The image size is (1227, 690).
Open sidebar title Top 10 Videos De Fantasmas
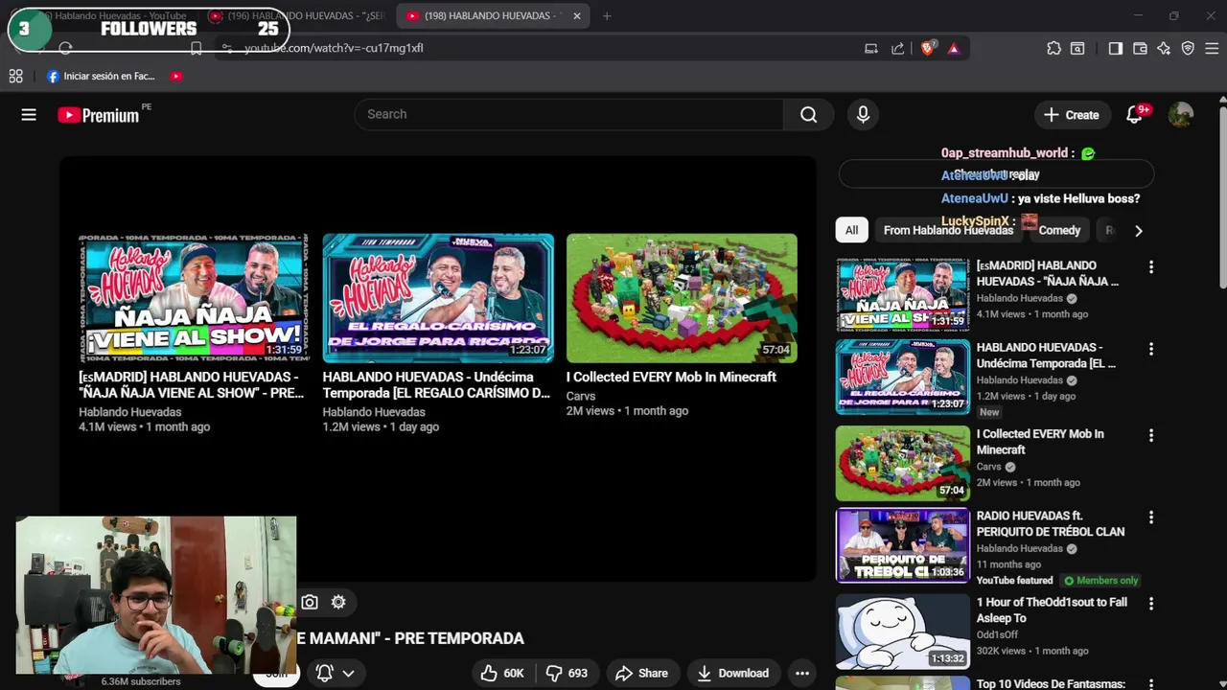(1051, 684)
